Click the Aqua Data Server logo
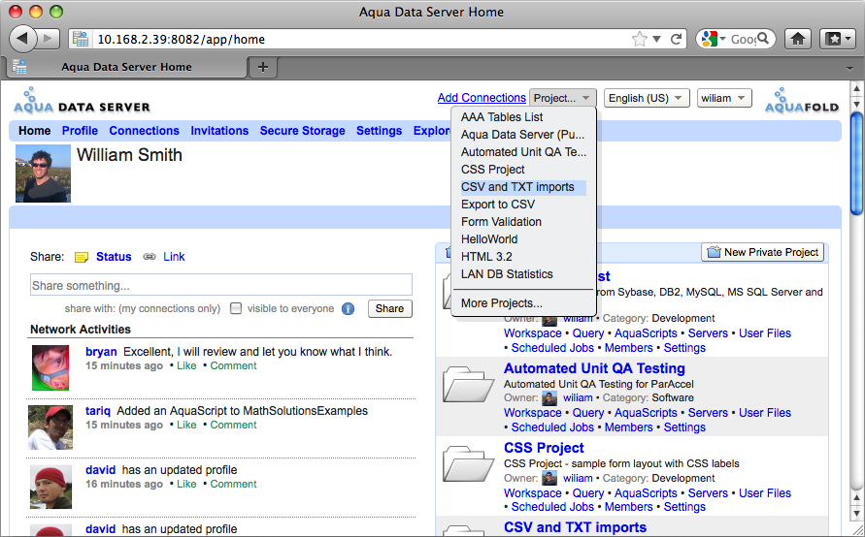865x537 pixels. coord(83,101)
